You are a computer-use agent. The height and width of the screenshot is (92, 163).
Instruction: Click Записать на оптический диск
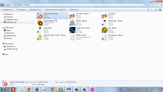coord(56,10)
